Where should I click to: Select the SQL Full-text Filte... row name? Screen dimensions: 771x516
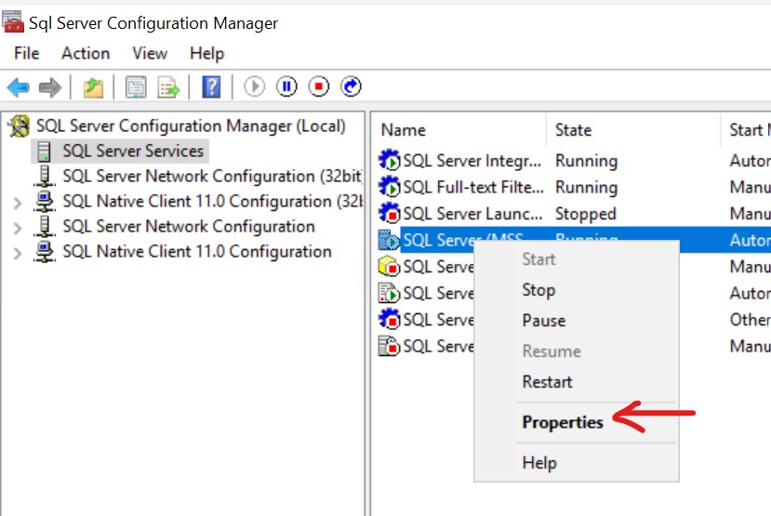[x=473, y=187]
